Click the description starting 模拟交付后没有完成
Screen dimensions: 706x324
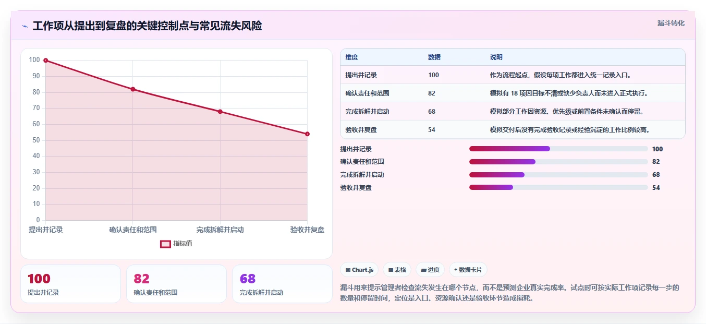tap(570, 130)
